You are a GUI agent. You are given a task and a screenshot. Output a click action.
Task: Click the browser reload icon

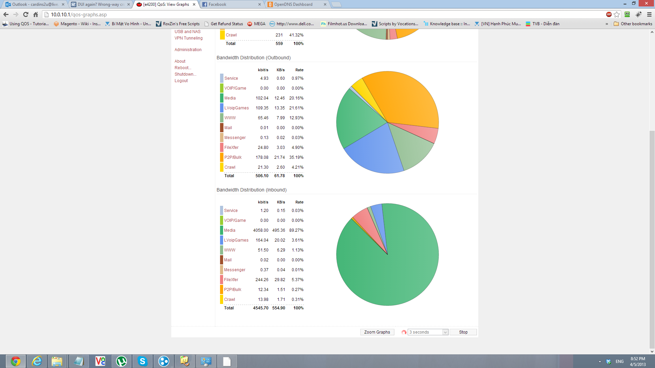click(26, 14)
